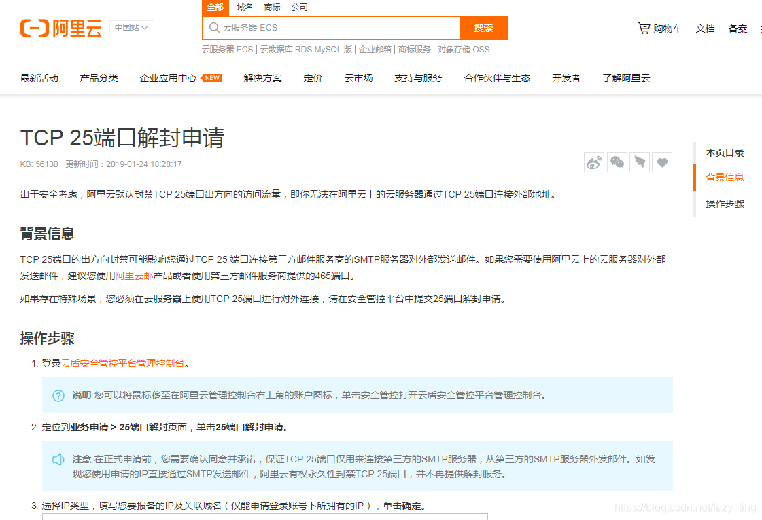This screenshot has height=520, width=762.
Task: Open the 云服务器 ECS quick link
Action: click(x=228, y=50)
